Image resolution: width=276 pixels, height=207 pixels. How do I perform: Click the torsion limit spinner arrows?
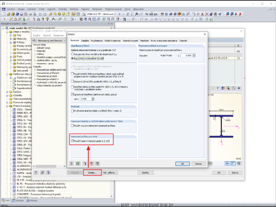coord(194,56)
